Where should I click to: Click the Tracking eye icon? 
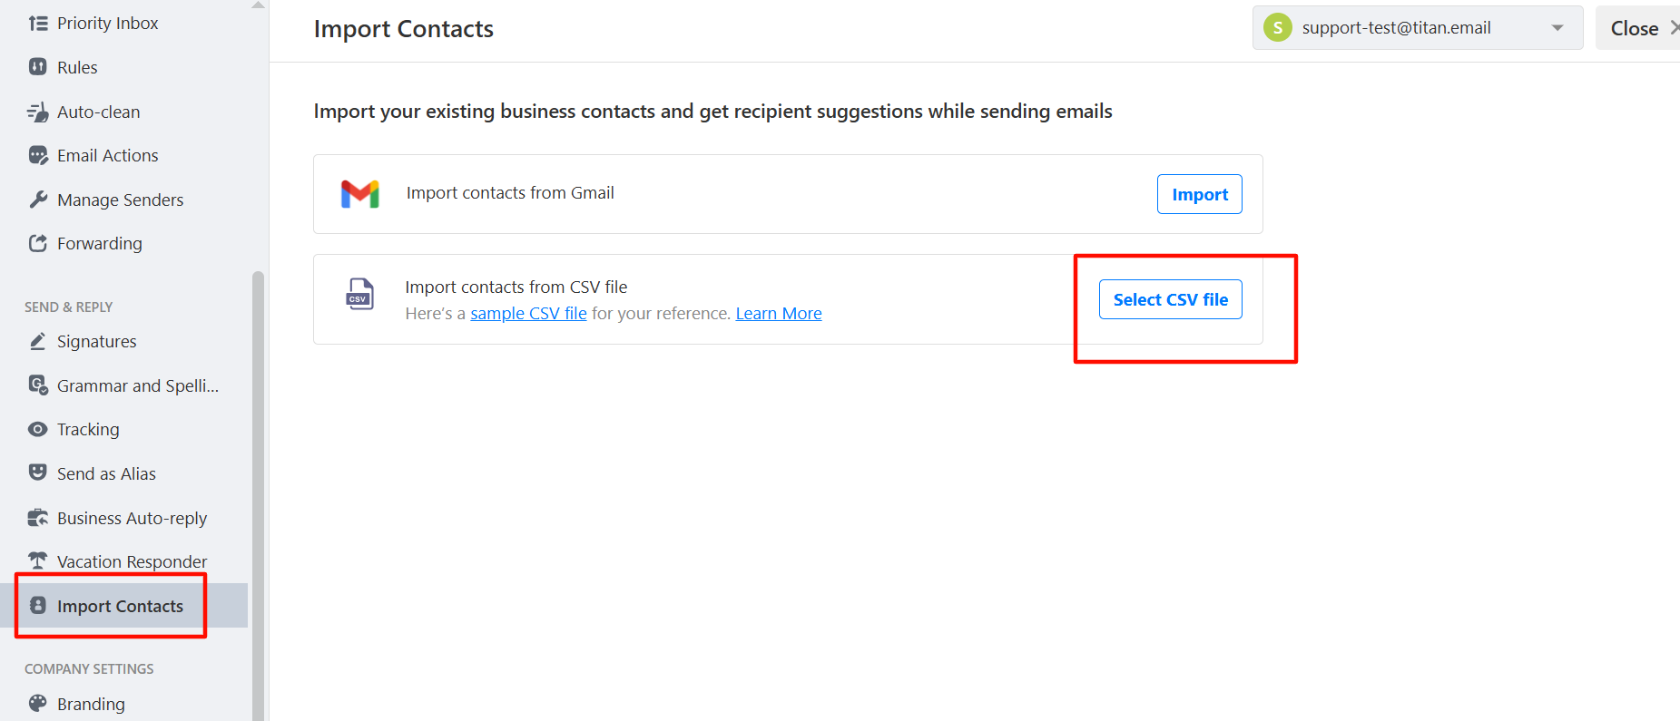(38, 429)
